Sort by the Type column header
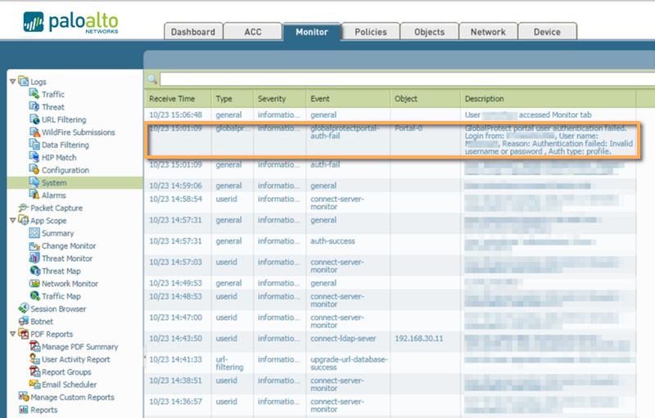Viewport: 655px width, 418px height. pos(233,99)
